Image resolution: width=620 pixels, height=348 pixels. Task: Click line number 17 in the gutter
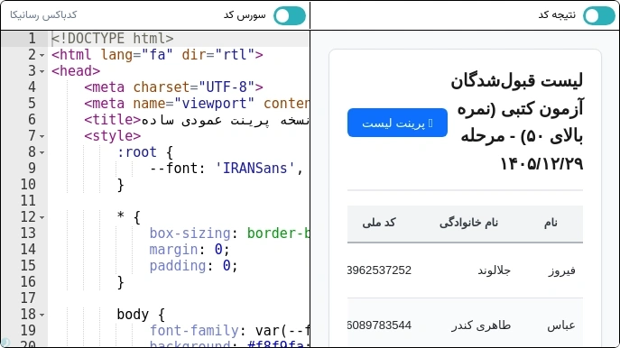[x=28, y=298]
